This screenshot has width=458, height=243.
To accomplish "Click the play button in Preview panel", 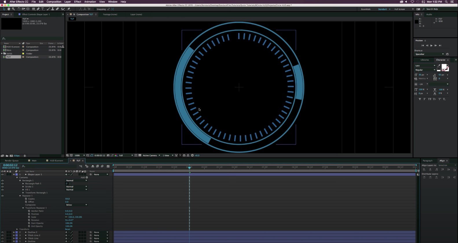I will (431, 45).
